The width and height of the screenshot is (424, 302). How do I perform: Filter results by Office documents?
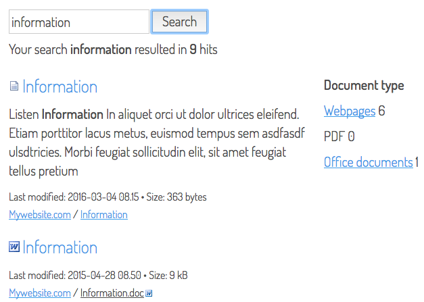[x=369, y=162]
